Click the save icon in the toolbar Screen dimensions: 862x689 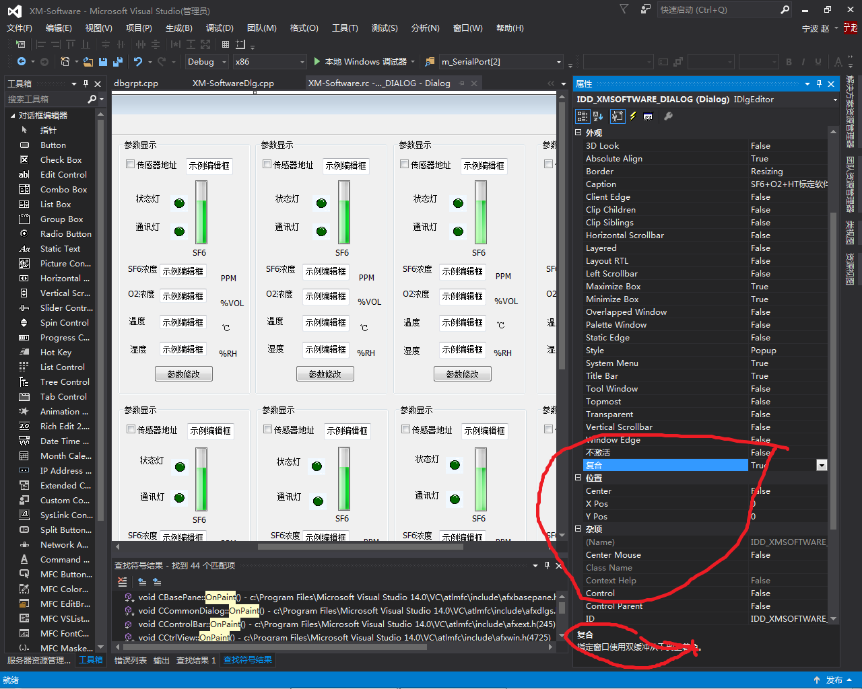[x=103, y=61]
